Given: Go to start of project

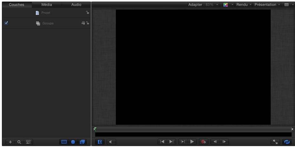Looking at the screenshot, I should tap(162, 142).
